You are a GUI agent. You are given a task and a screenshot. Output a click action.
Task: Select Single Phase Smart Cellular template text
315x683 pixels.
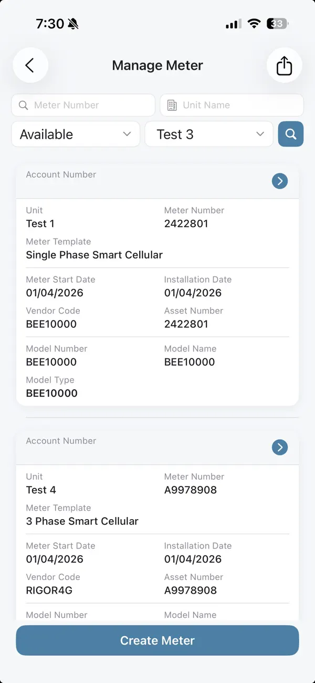[94, 255]
